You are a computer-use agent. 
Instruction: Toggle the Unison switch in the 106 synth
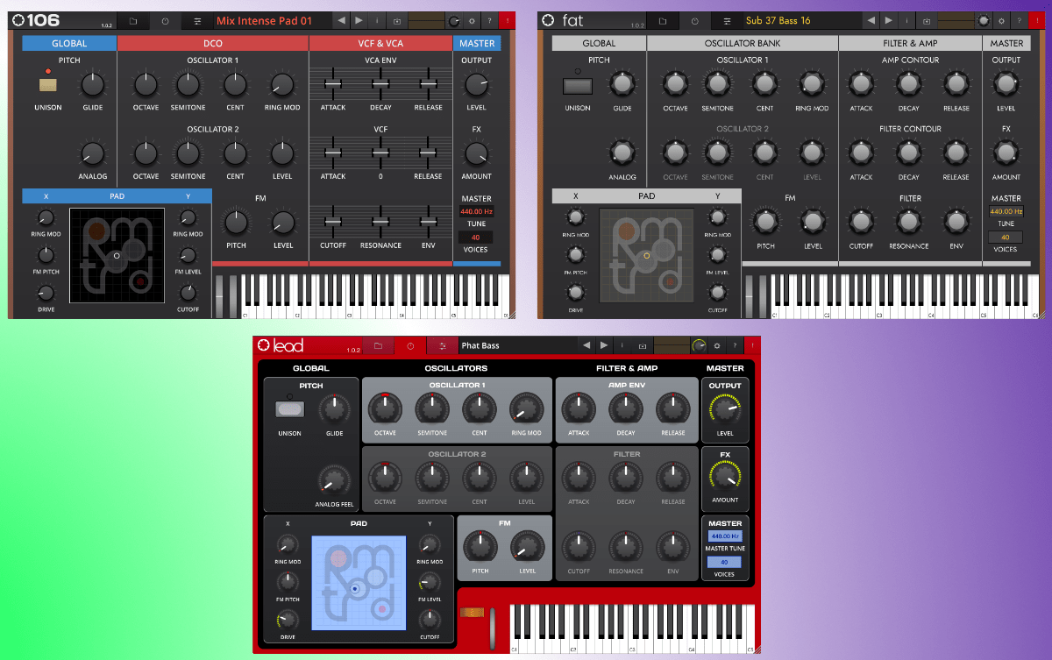(x=47, y=85)
